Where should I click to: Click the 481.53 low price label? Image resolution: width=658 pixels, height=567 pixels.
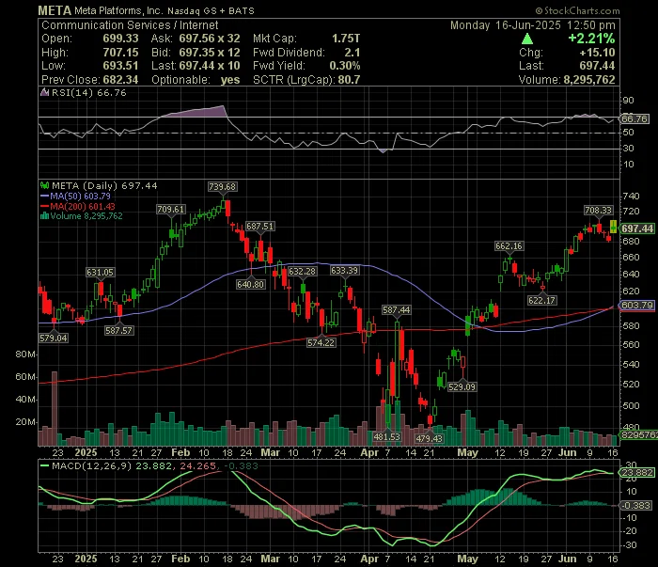(387, 437)
